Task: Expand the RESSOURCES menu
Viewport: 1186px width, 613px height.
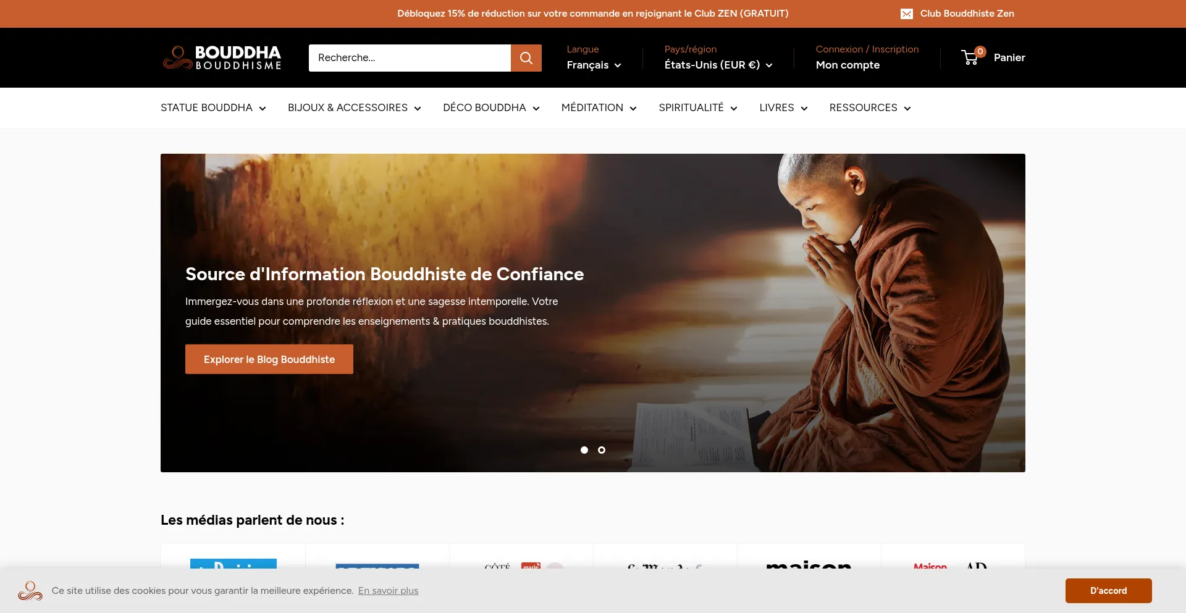Action: click(870, 107)
